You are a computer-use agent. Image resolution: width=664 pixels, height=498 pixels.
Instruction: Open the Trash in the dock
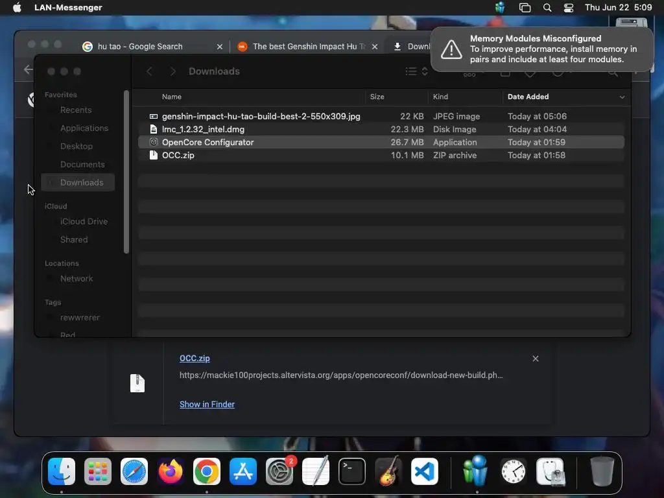(602, 471)
